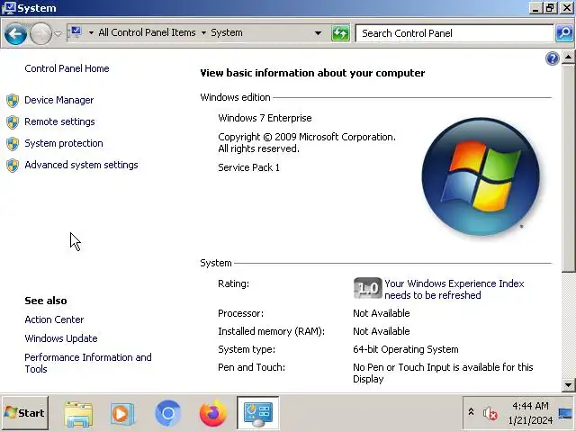
Task: Click the Control Panel System taskbar button
Action: click(258, 413)
